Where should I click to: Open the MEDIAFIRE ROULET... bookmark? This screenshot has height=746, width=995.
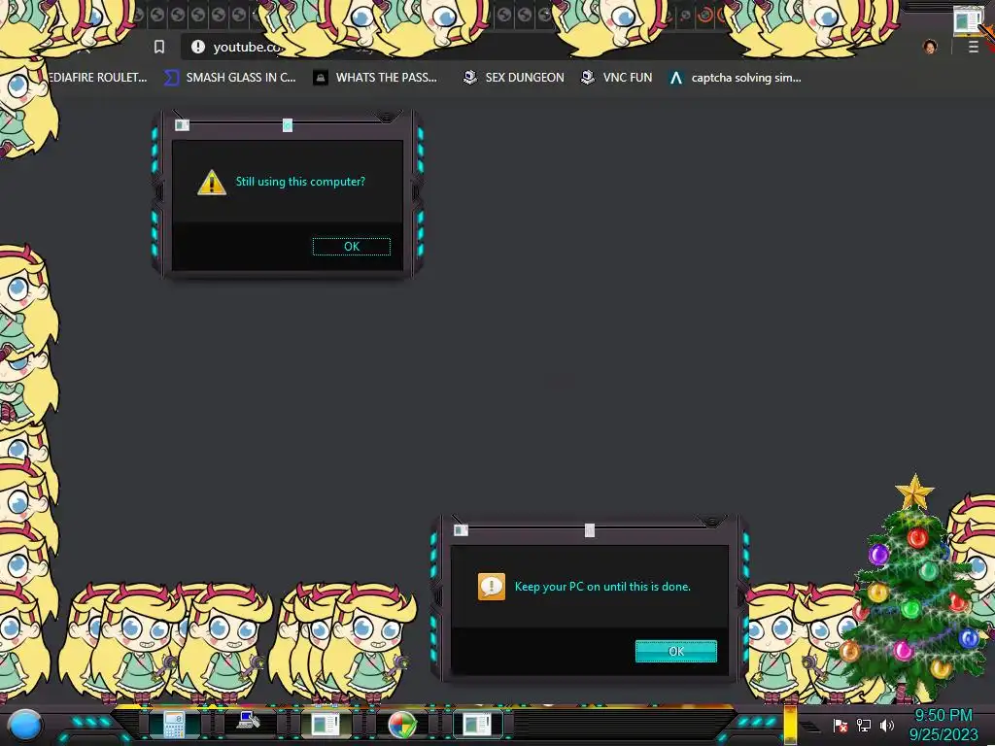pos(98,78)
